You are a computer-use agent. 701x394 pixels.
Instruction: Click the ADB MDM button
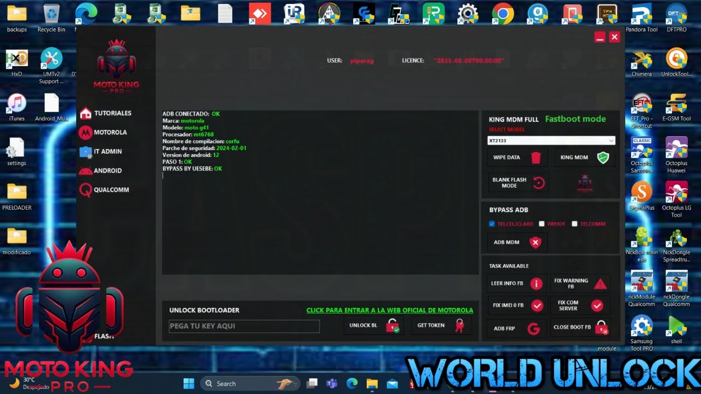(517, 242)
